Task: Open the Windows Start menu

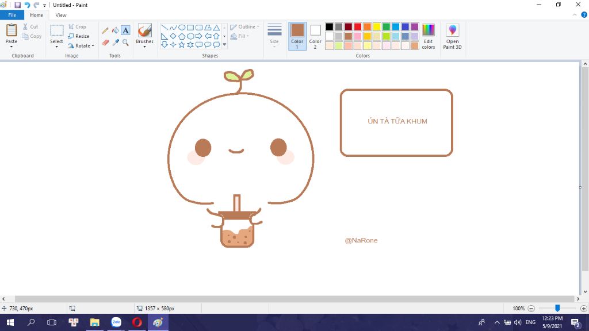Action: point(10,322)
